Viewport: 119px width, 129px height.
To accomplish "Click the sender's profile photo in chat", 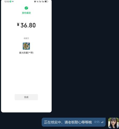I will (x=113, y=123).
